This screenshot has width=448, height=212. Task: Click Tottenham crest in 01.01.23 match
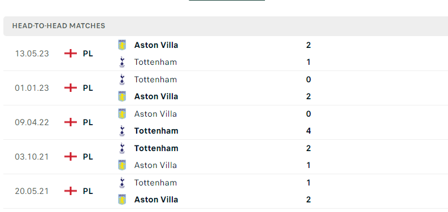(x=122, y=79)
